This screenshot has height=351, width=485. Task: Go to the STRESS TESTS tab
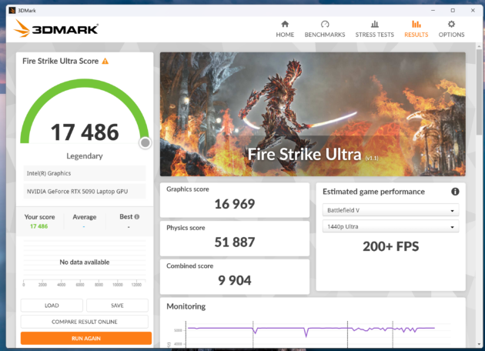click(375, 29)
